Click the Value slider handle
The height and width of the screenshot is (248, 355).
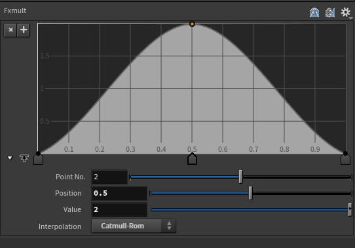tap(350, 209)
